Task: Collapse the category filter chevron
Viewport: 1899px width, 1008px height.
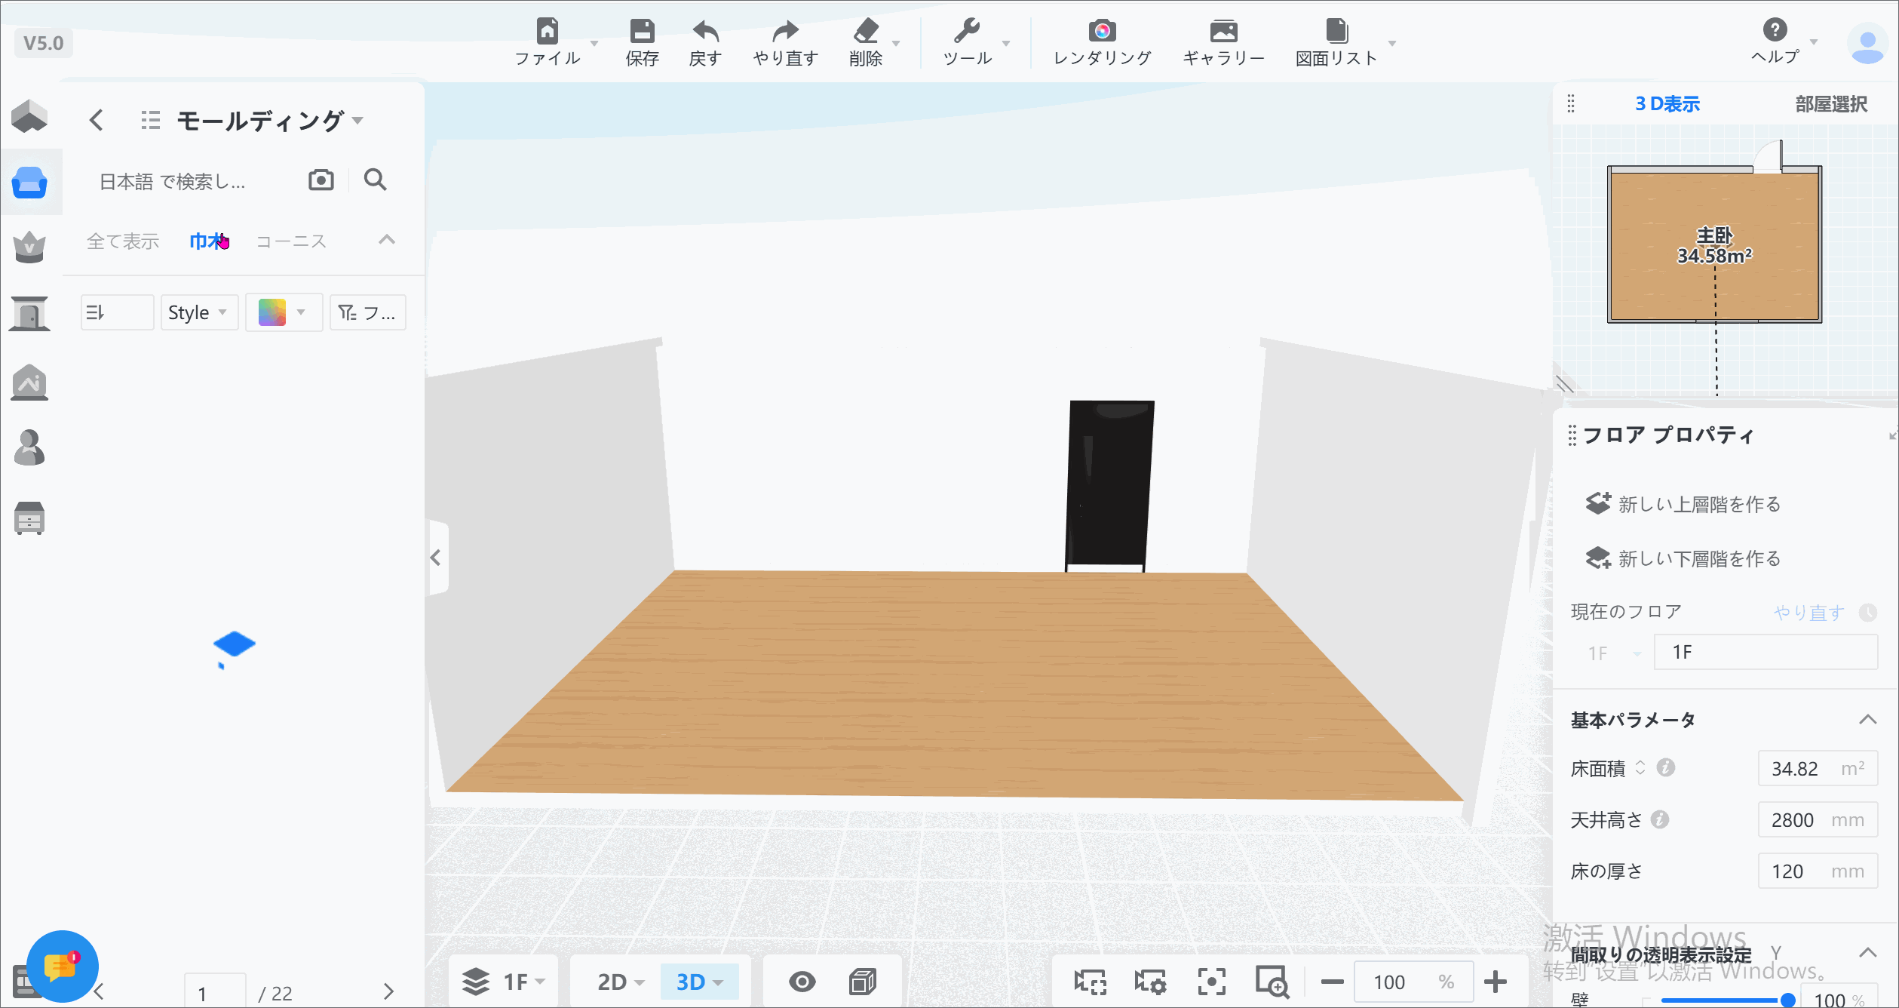Action: [x=387, y=240]
